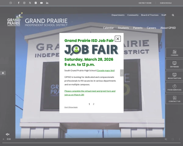Screen dimensions: 183x146
Task: Go to District Home
Action: click(145, 3)
